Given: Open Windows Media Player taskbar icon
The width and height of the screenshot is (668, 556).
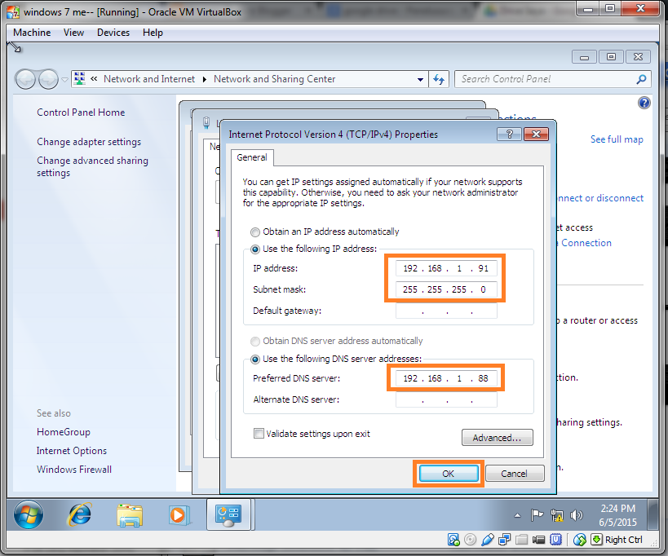Looking at the screenshot, I should (179, 515).
